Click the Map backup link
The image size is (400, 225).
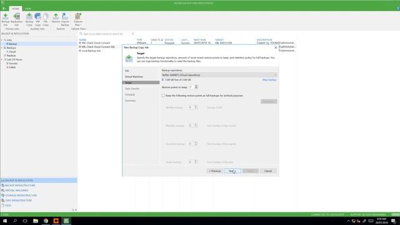[269, 80]
